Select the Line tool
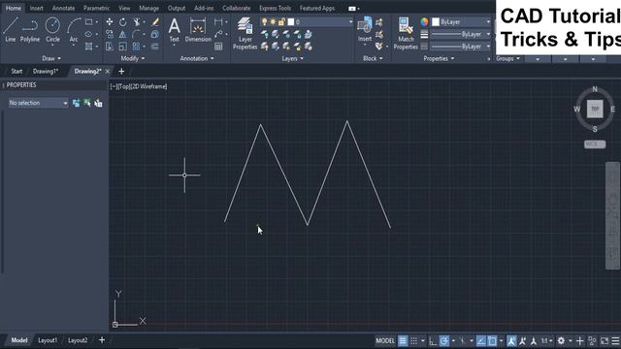 (x=11, y=30)
